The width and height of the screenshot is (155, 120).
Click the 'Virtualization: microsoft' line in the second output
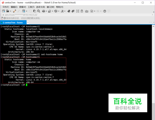pyautogui.click(x=21, y=72)
